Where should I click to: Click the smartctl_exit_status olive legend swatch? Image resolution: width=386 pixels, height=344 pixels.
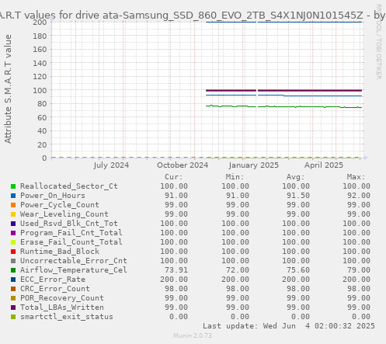point(13,317)
